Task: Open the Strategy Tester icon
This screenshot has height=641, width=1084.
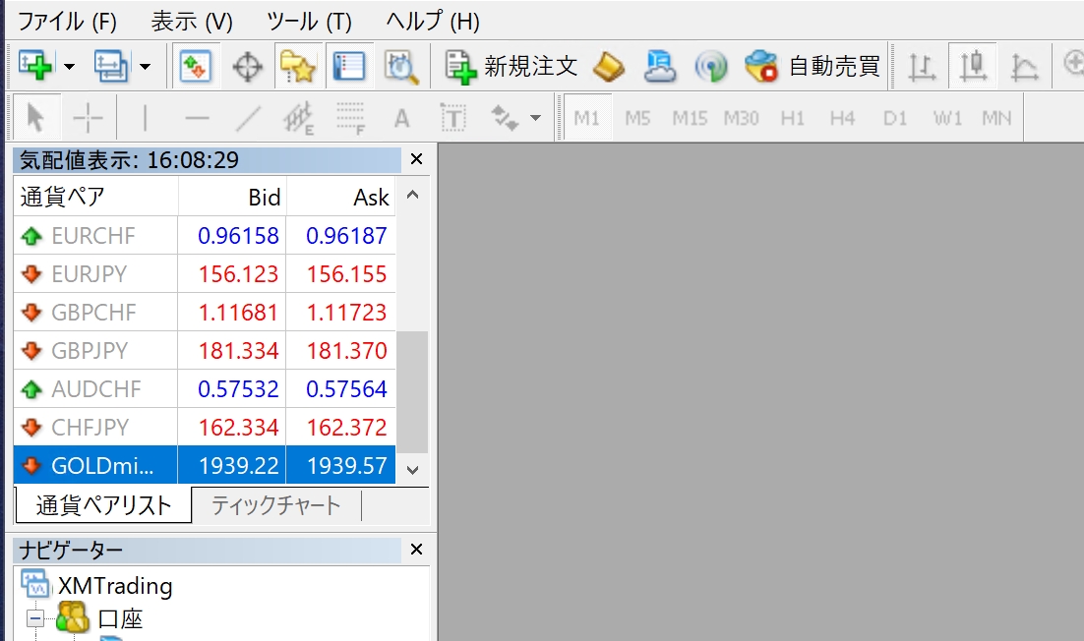Action: tap(401, 67)
